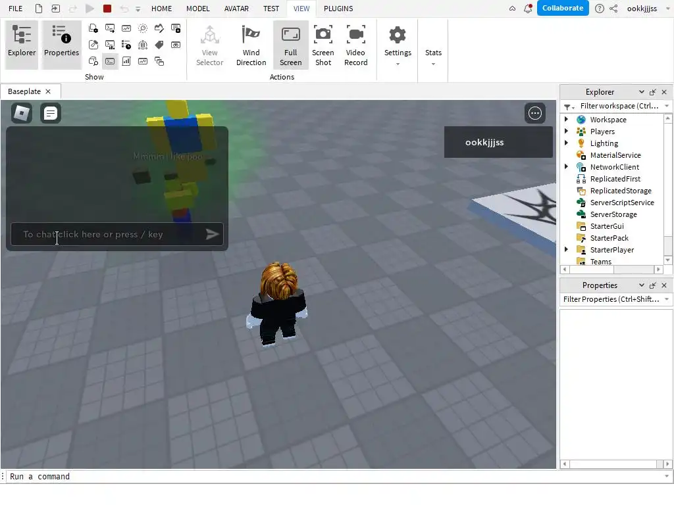The height and width of the screenshot is (505, 674).
Task: Click the Filter workspace search field
Action: [x=619, y=106]
